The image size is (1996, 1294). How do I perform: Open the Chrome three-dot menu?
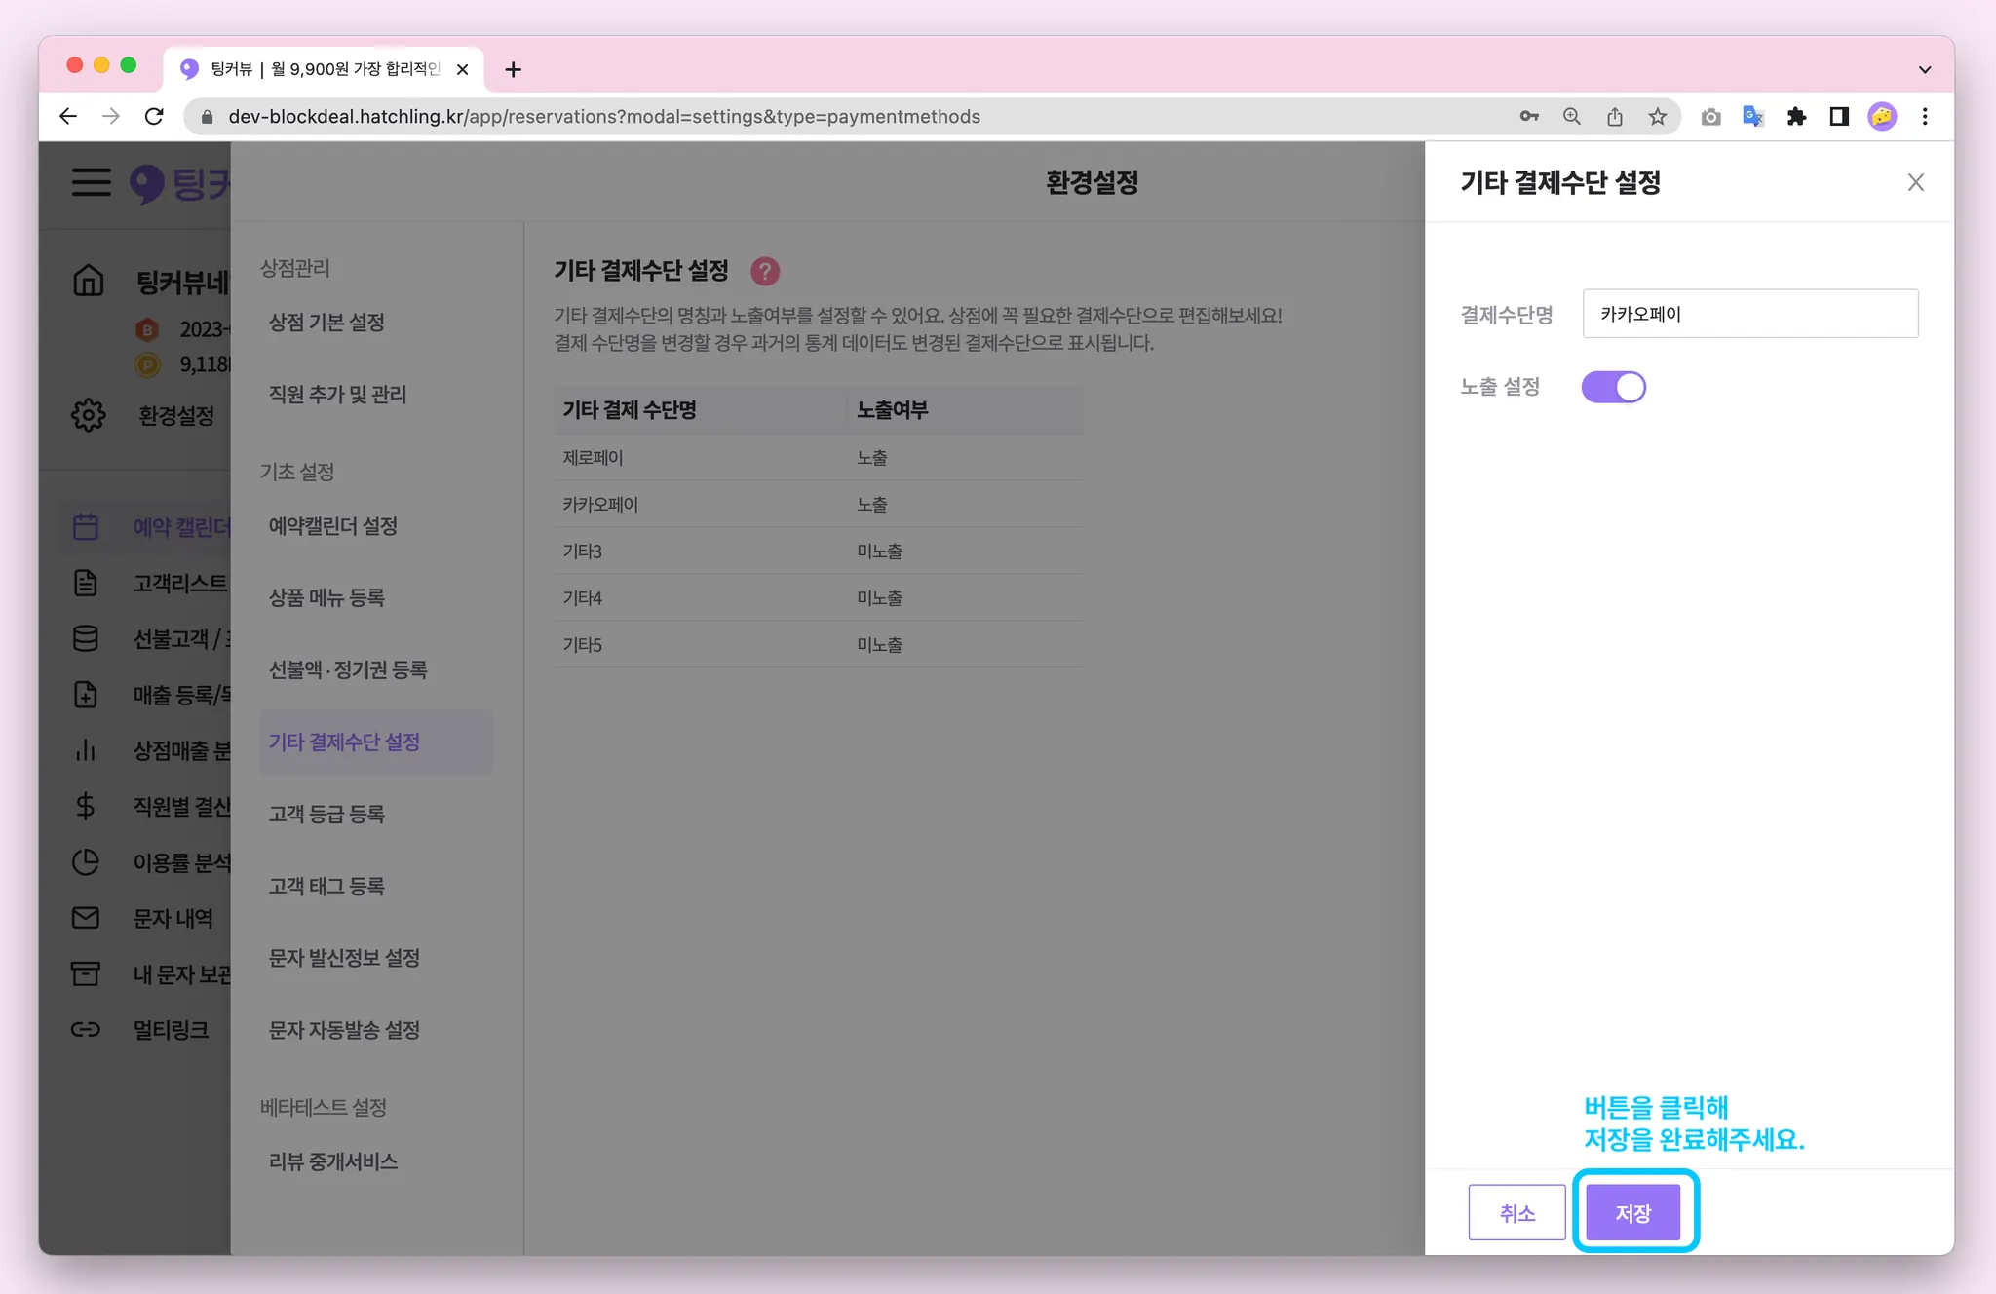1924,117
